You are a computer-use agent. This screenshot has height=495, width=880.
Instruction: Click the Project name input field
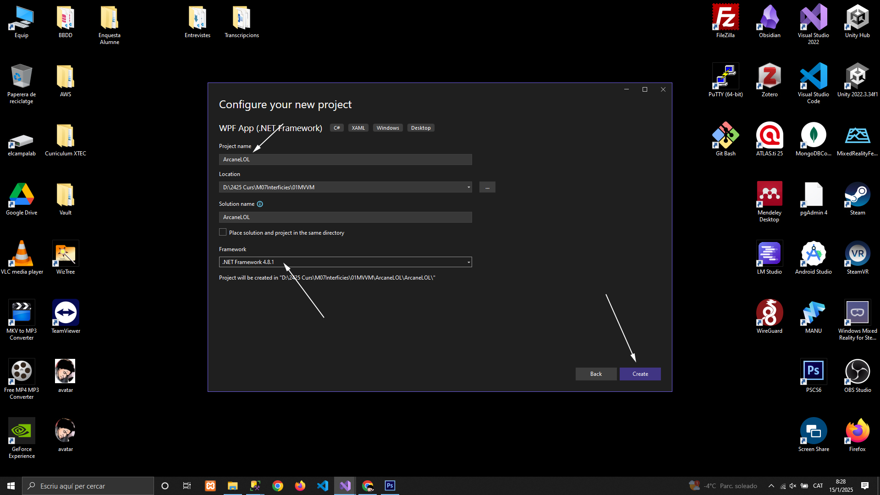(345, 159)
